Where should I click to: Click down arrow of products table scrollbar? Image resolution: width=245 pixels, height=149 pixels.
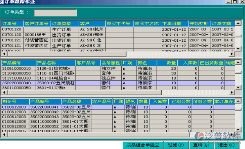[x=238, y=87]
